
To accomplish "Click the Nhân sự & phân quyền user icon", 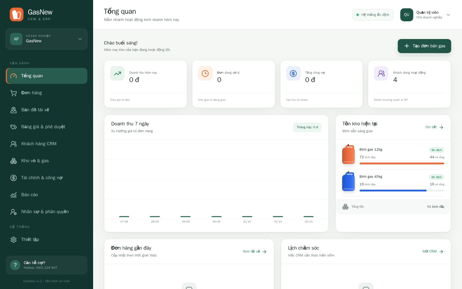I will click(14, 212).
